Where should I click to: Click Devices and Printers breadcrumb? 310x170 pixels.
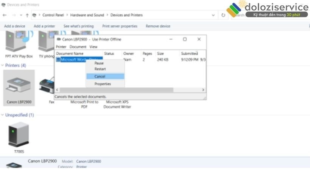point(127,15)
